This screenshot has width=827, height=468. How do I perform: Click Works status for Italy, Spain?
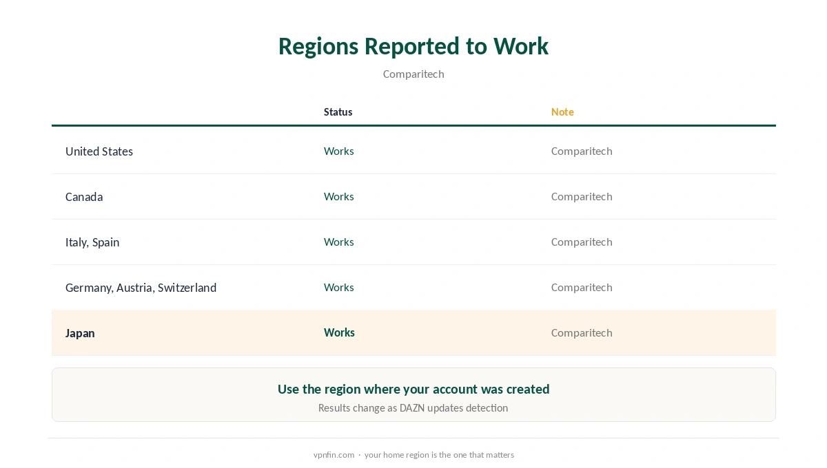[x=339, y=242]
